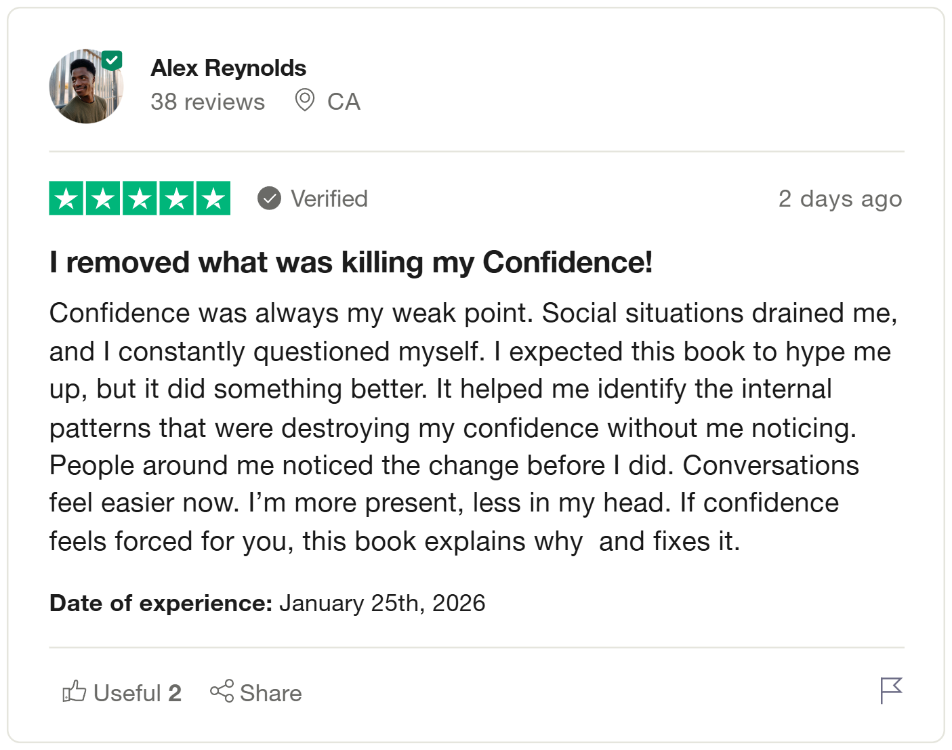This screenshot has height=750, width=952.
Task: Click the first green star
Action: pos(66,199)
